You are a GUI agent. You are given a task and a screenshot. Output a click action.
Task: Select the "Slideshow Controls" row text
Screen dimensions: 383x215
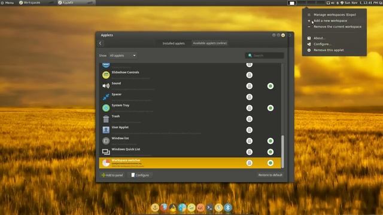click(x=125, y=72)
